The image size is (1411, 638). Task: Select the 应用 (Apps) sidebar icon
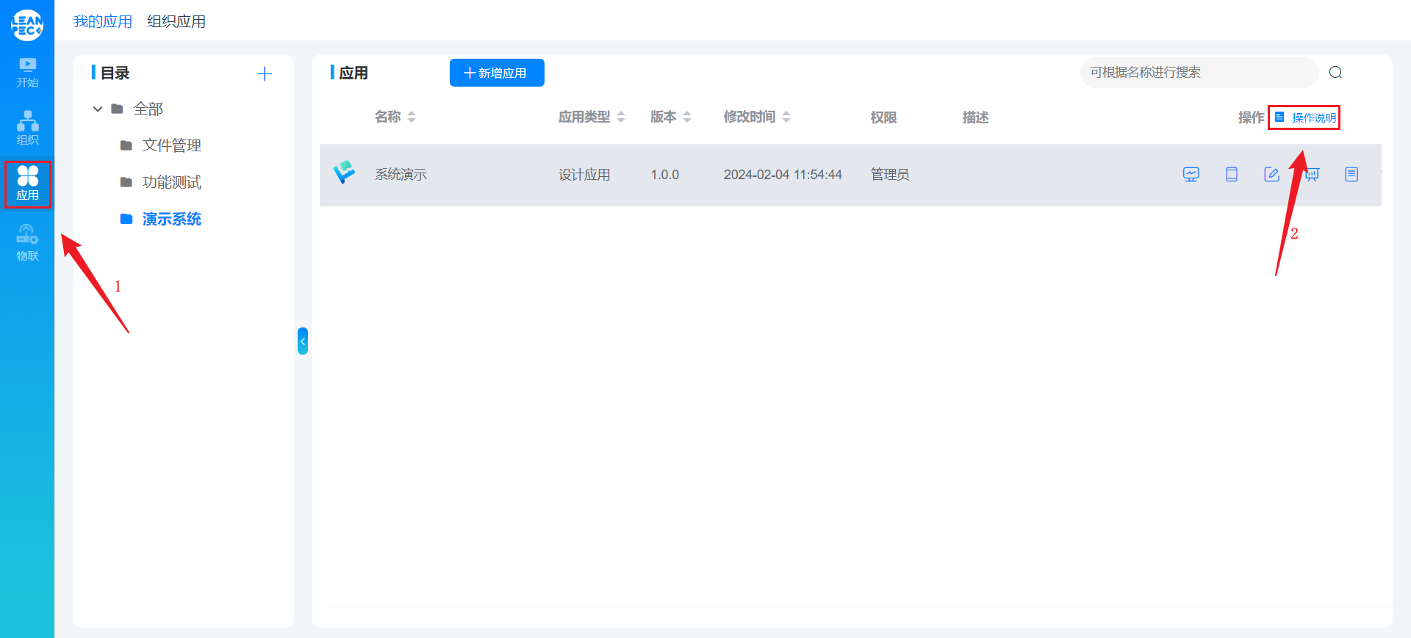tap(27, 184)
